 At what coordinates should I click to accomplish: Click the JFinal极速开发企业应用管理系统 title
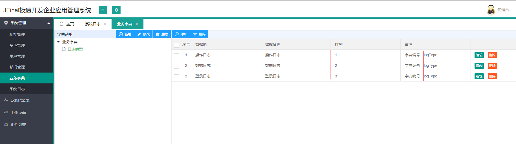point(47,10)
